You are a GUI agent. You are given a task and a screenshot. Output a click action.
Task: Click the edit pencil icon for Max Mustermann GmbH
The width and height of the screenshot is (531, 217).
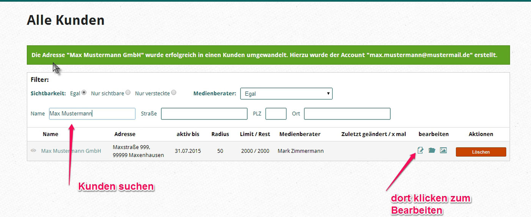point(420,151)
